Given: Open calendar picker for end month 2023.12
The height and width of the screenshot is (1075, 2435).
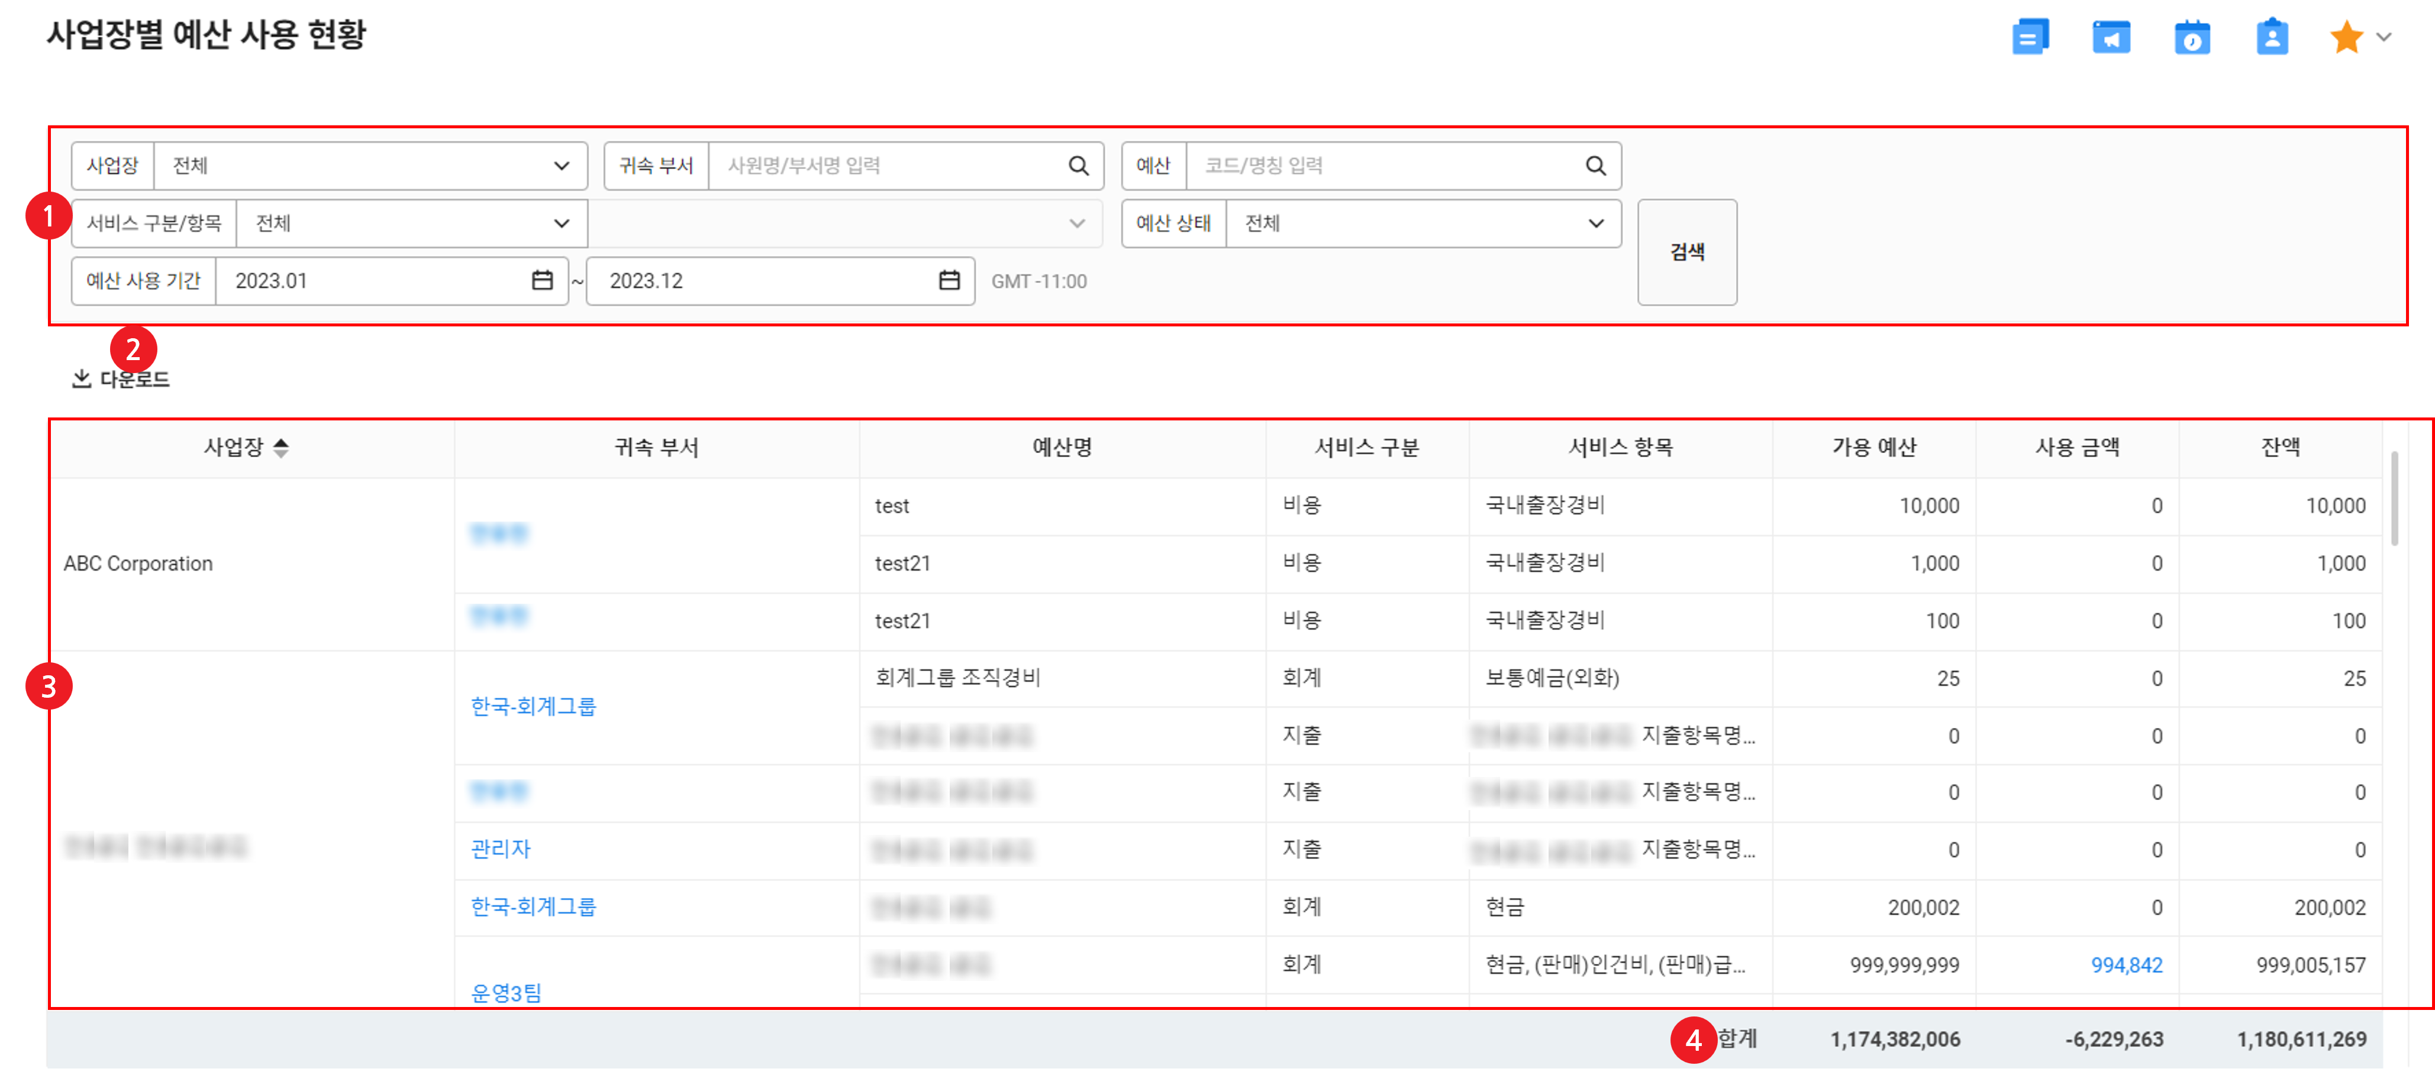Looking at the screenshot, I should point(950,280).
